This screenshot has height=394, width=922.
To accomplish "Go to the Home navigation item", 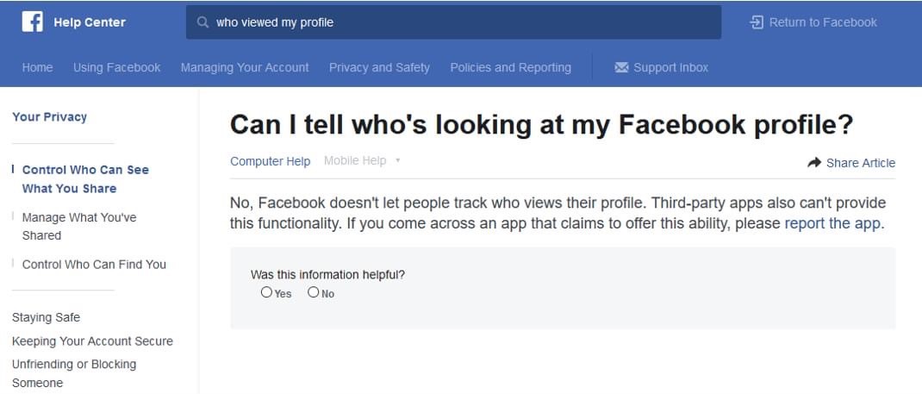I will (37, 67).
